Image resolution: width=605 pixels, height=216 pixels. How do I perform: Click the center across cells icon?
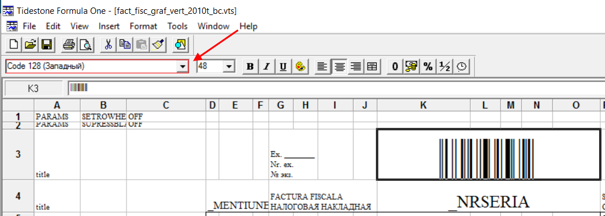click(x=372, y=67)
